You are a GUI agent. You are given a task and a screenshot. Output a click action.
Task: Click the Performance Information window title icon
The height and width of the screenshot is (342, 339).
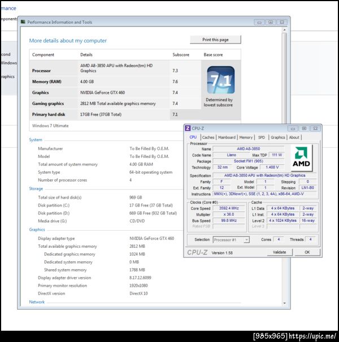[x=23, y=22]
